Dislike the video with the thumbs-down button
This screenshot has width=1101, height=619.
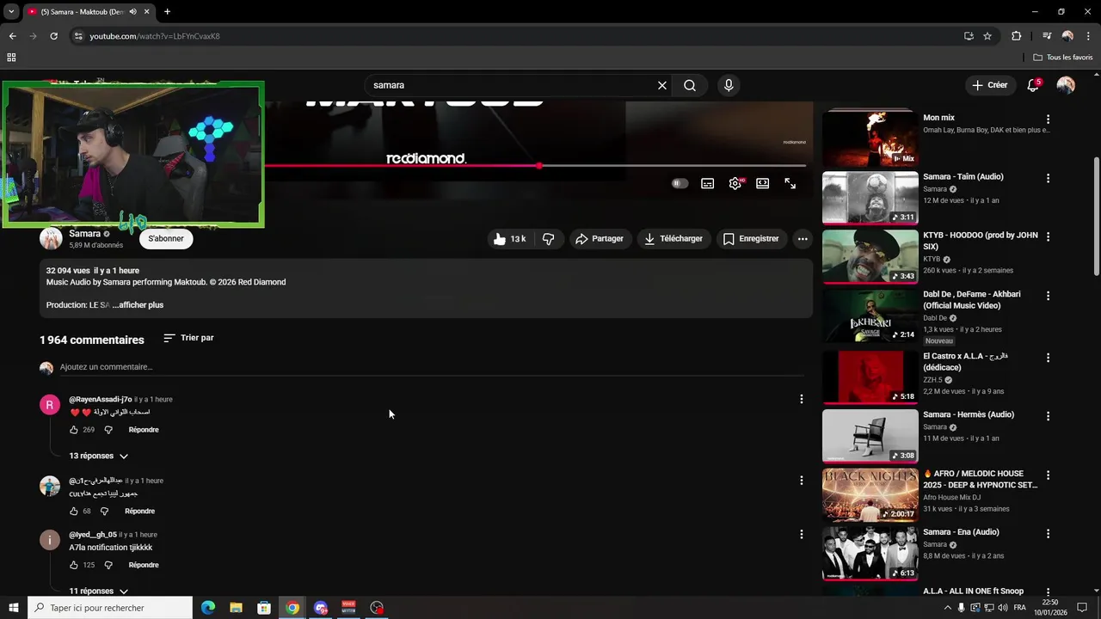pos(549,239)
